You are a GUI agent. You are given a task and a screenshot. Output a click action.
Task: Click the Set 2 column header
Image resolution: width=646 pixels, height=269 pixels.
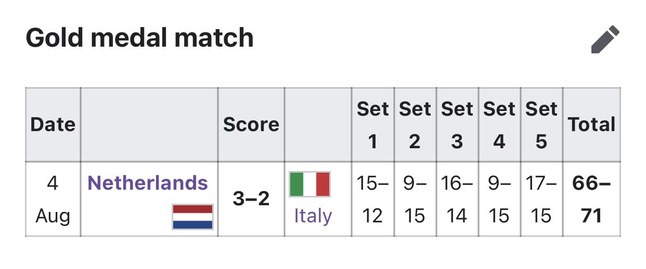pyautogui.click(x=415, y=124)
